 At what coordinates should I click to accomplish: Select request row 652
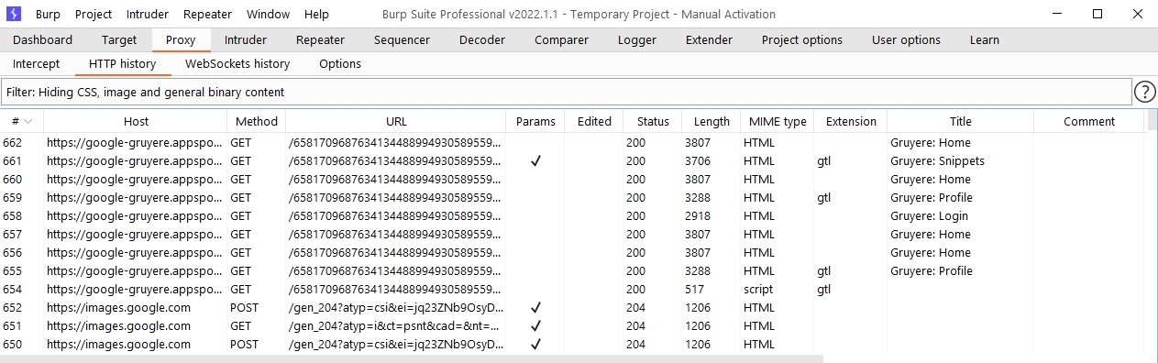pyautogui.click(x=572, y=307)
